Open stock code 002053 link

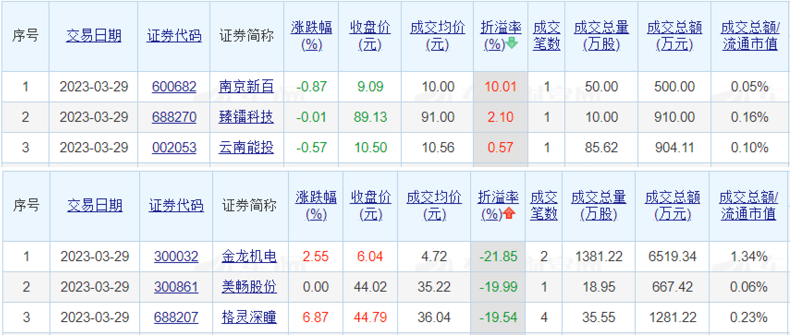tap(174, 148)
